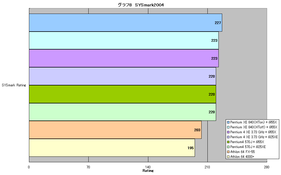This screenshot has height=175, width=281.
Task: Click the green Pentium4 570J + i955X swatch
Action: 228,142
